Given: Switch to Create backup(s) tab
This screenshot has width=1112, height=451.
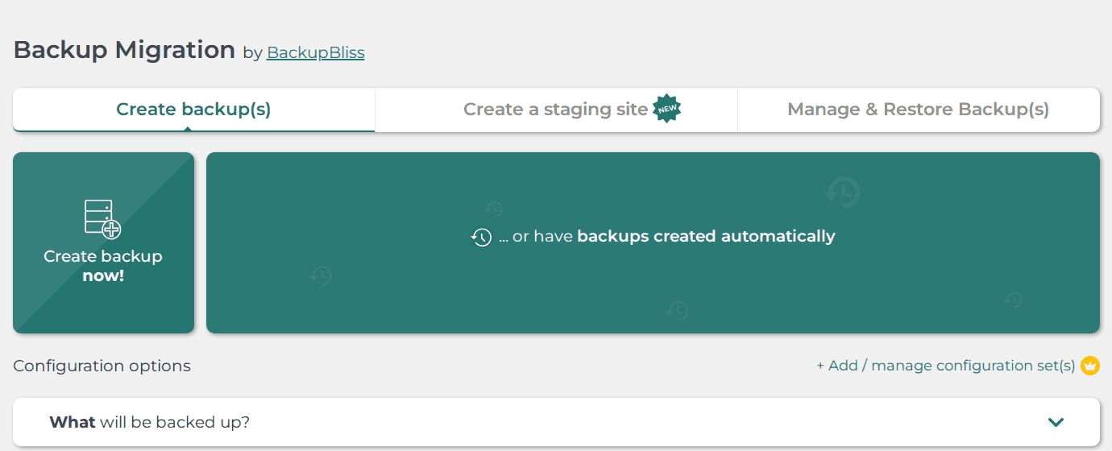Looking at the screenshot, I should (x=193, y=110).
